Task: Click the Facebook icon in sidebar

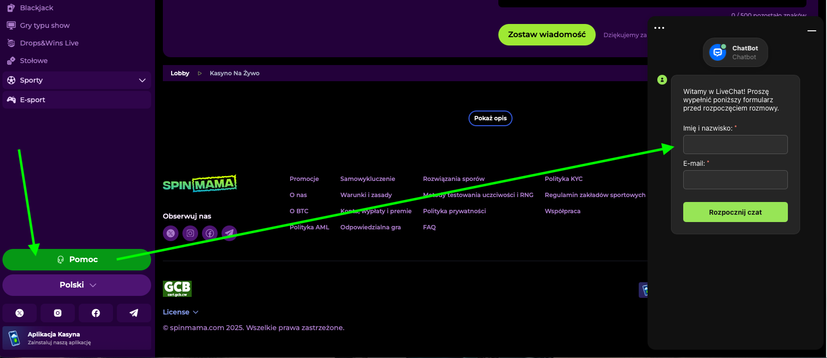Action: 96,313
